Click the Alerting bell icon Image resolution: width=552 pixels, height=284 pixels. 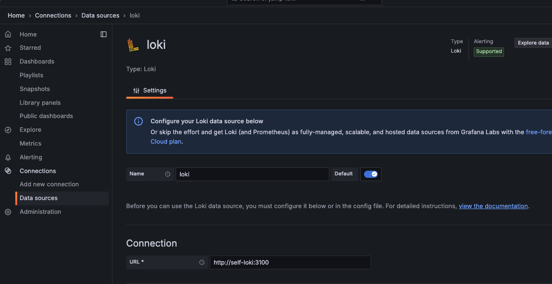8,157
